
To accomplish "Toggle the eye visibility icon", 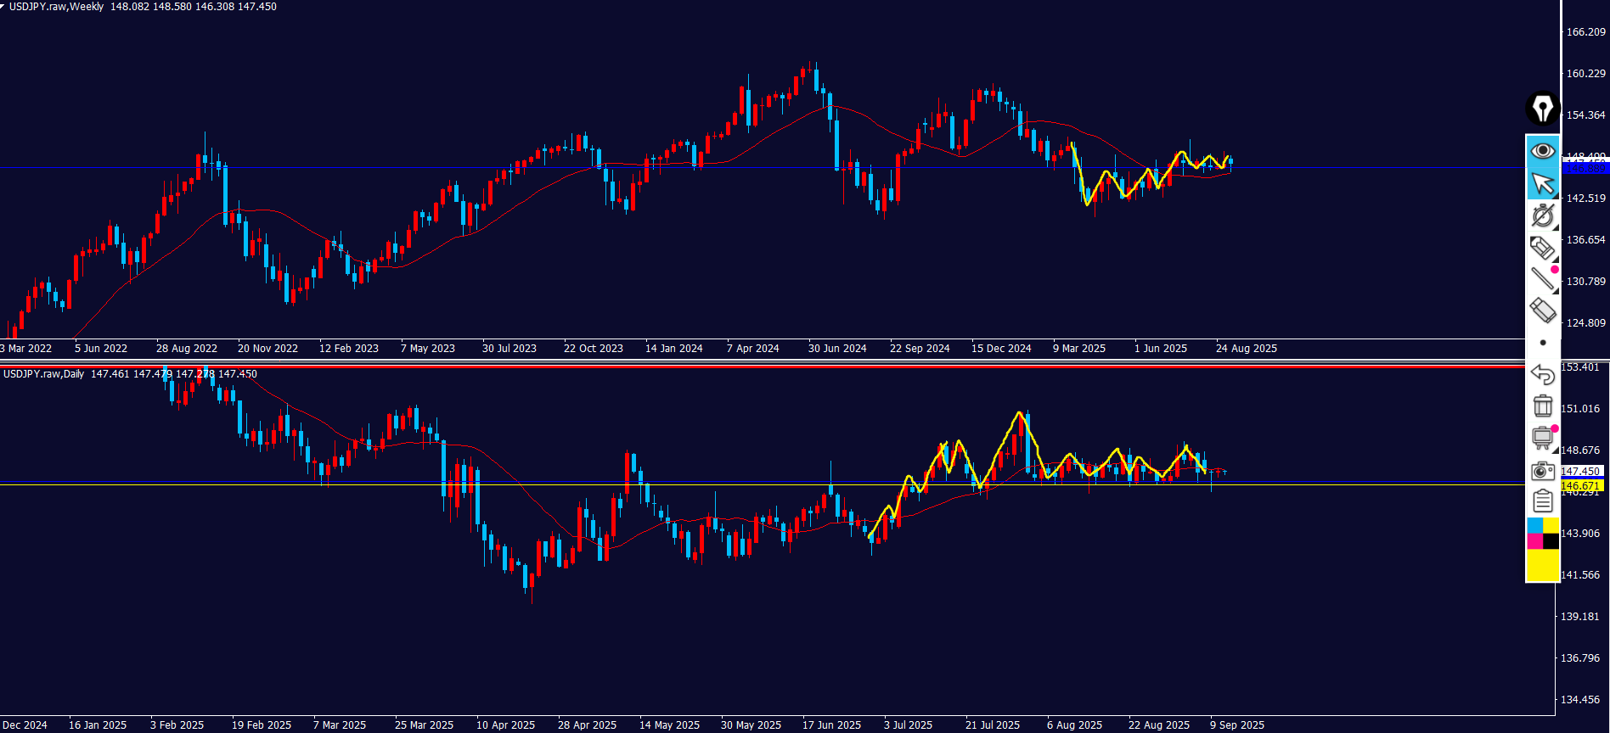I will tap(1542, 151).
